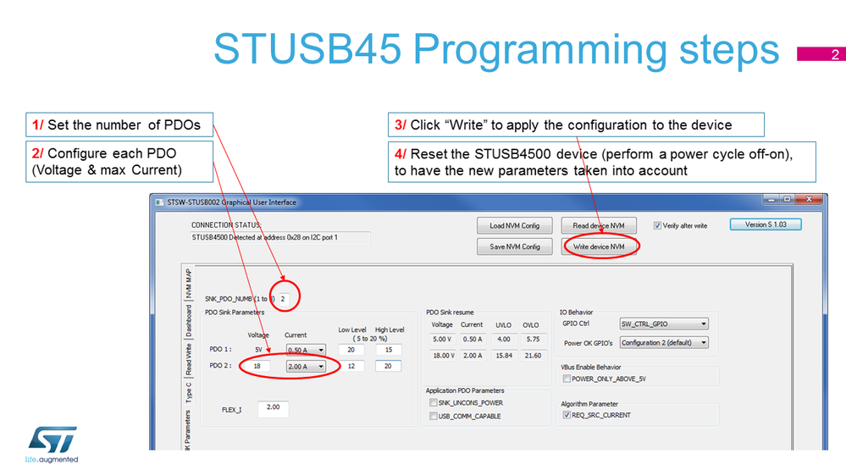Open Power OK GPIO's dropdown
Viewport: 846px width, 476px height.
[664, 343]
